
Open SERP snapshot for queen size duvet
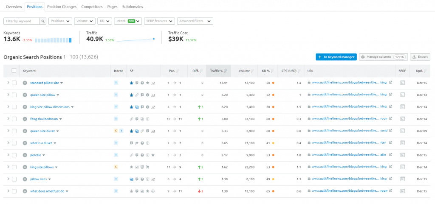pyautogui.click(x=403, y=131)
